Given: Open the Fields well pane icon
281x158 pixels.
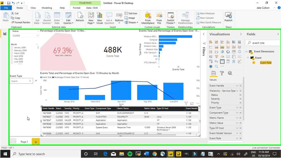Looking at the screenshot, I should (x=214, y=73).
